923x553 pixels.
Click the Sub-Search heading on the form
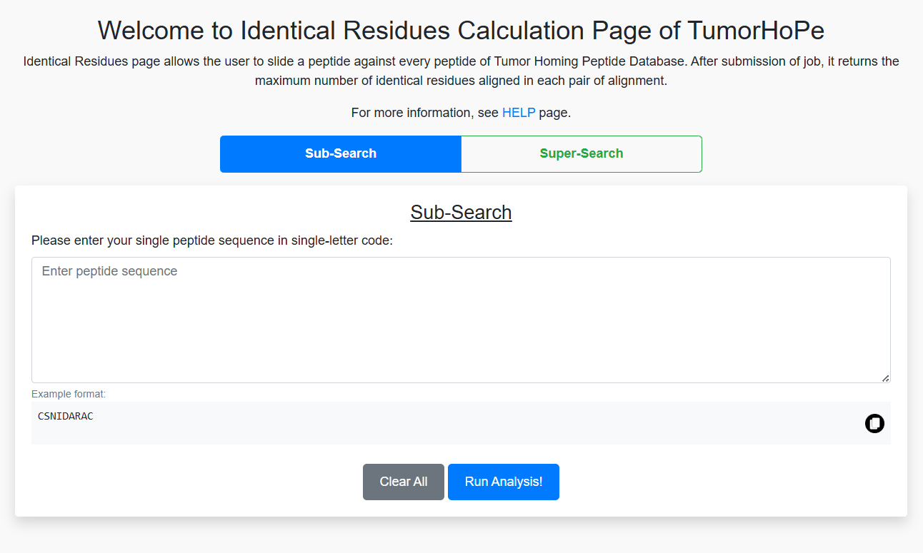tap(461, 212)
